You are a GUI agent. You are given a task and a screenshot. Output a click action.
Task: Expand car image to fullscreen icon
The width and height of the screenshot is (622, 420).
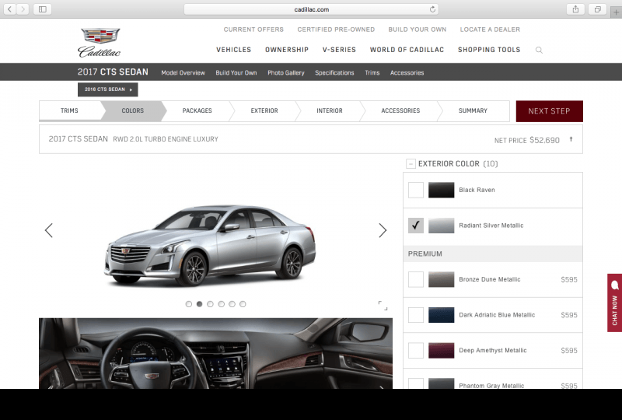[x=383, y=305]
